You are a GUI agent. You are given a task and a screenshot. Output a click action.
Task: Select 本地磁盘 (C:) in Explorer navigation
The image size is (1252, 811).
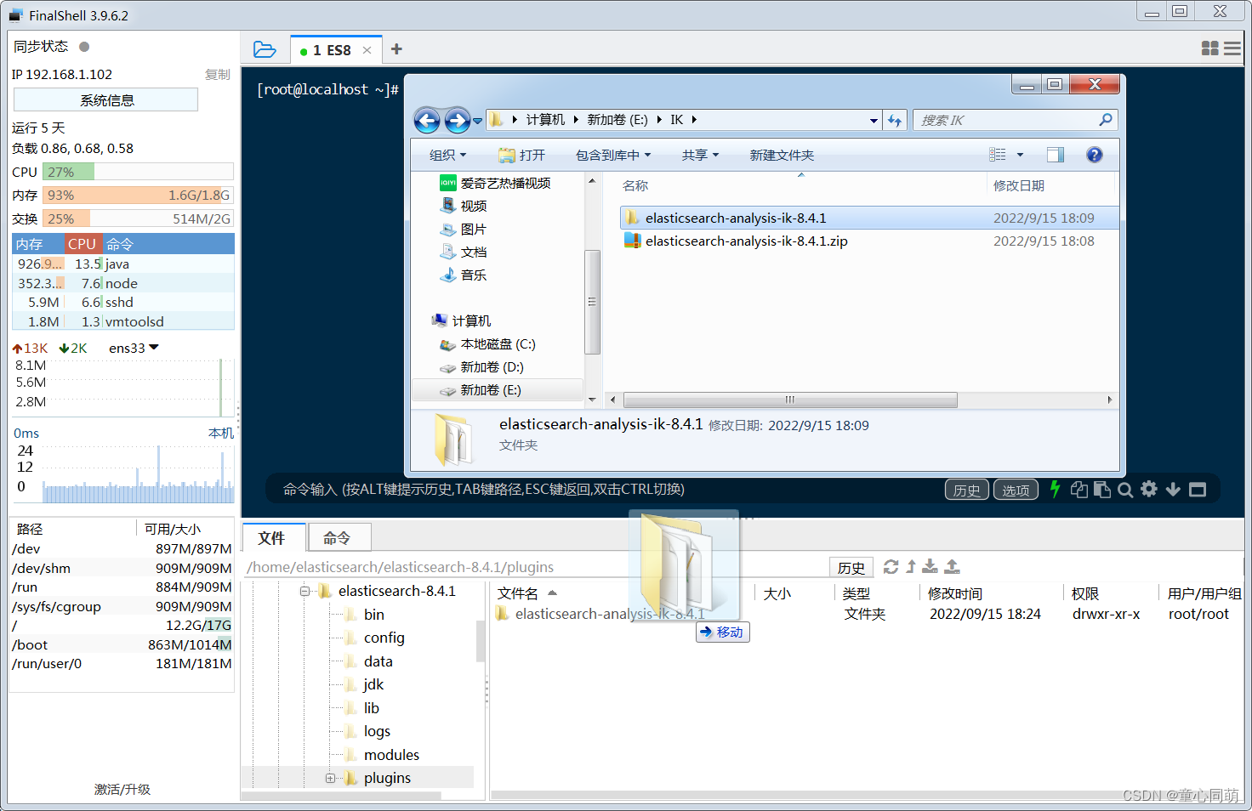498,344
